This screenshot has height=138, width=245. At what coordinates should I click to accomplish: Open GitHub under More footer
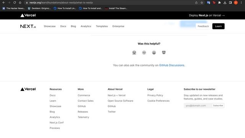pyautogui.click(x=82, y=106)
